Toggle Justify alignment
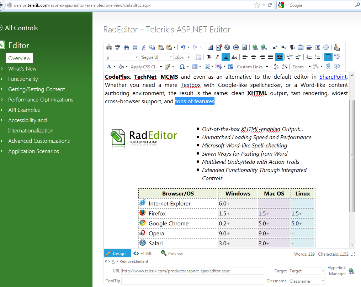361x287 pixels. point(271,57)
